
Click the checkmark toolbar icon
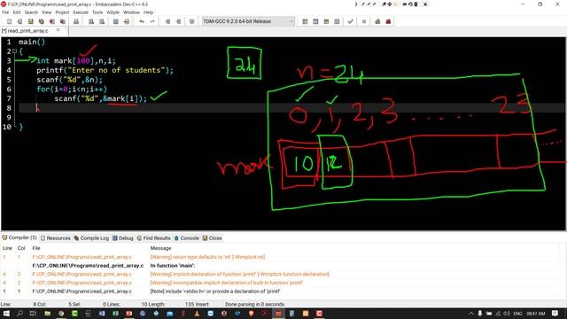pyautogui.click(x=350, y=21)
